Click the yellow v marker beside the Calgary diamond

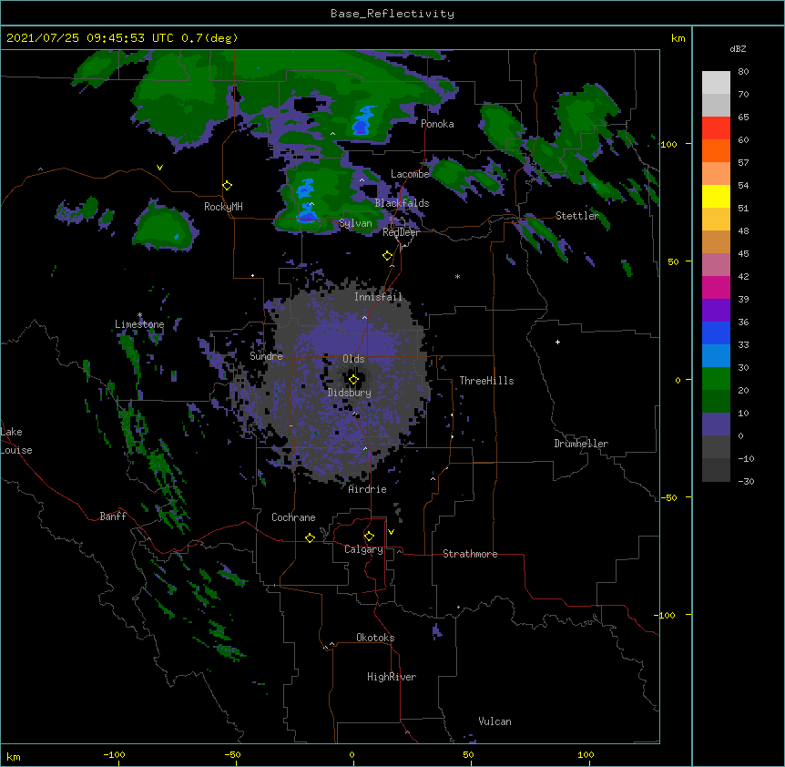[x=391, y=532]
